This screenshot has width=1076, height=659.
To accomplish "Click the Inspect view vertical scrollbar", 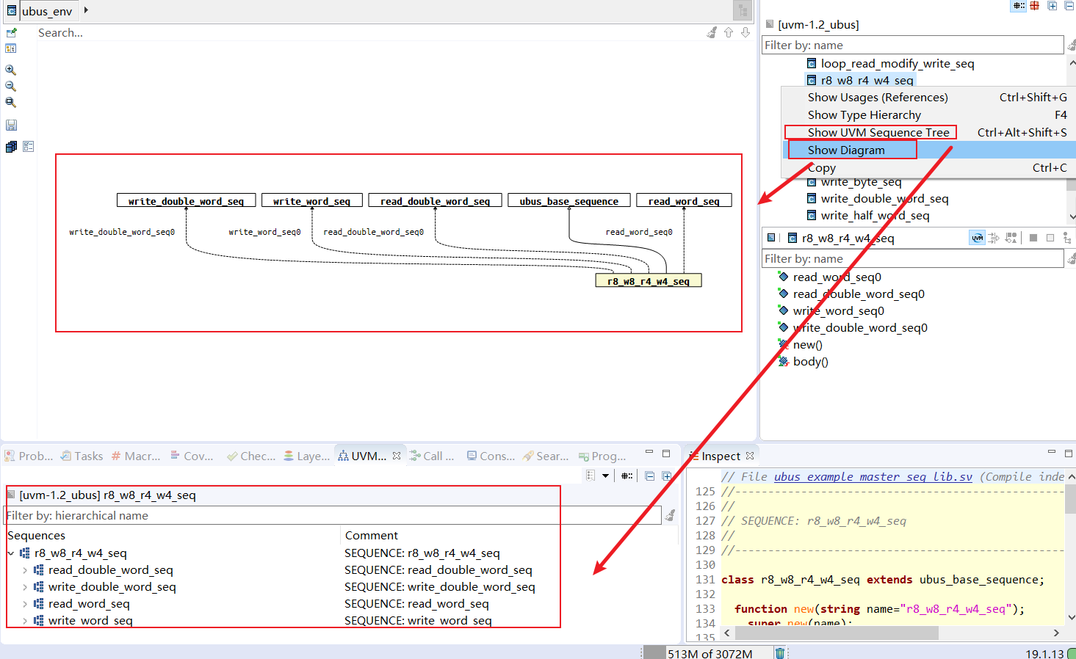I will [x=1070, y=499].
